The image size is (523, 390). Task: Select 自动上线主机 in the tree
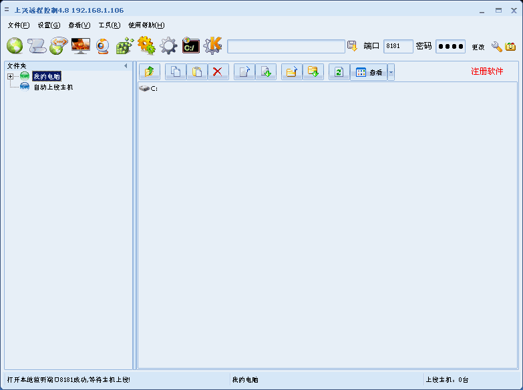tap(53, 87)
